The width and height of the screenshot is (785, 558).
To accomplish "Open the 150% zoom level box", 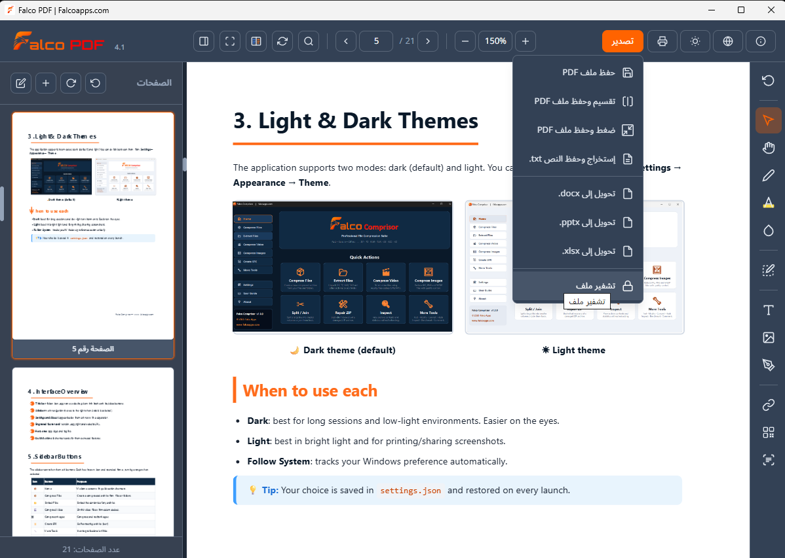I will (495, 41).
